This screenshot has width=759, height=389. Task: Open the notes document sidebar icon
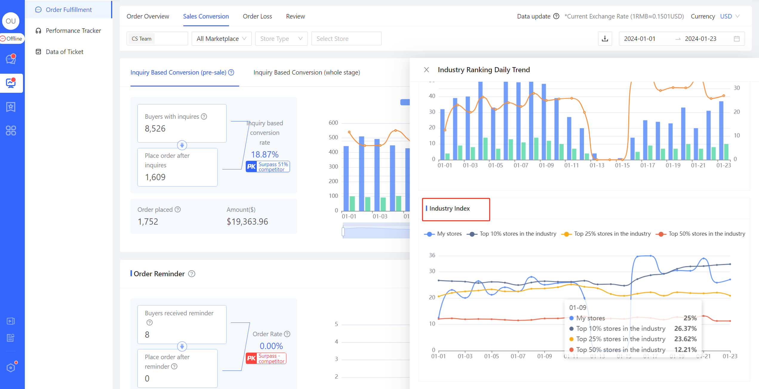(x=11, y=338)
